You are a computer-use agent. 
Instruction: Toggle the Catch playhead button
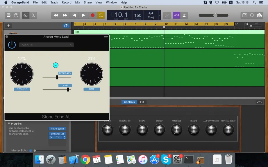coord(66,26)
